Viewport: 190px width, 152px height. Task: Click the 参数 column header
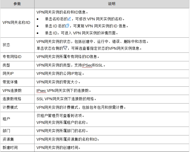click(x=17, y=4)
